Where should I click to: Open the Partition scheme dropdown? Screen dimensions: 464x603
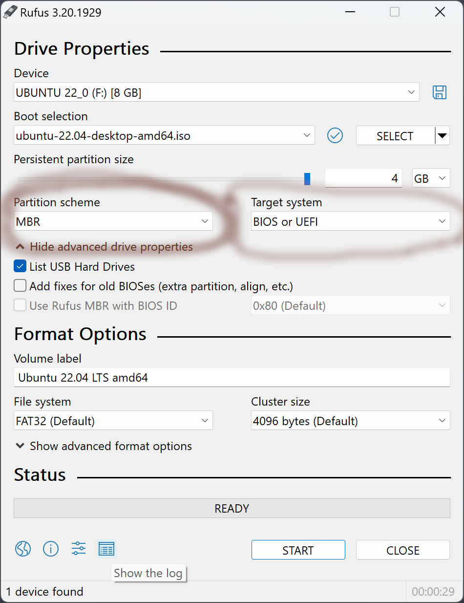pyautogui.click(x=113, y=221)
